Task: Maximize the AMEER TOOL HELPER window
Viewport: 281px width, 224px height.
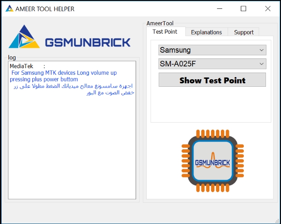Action: pos(243,8)
